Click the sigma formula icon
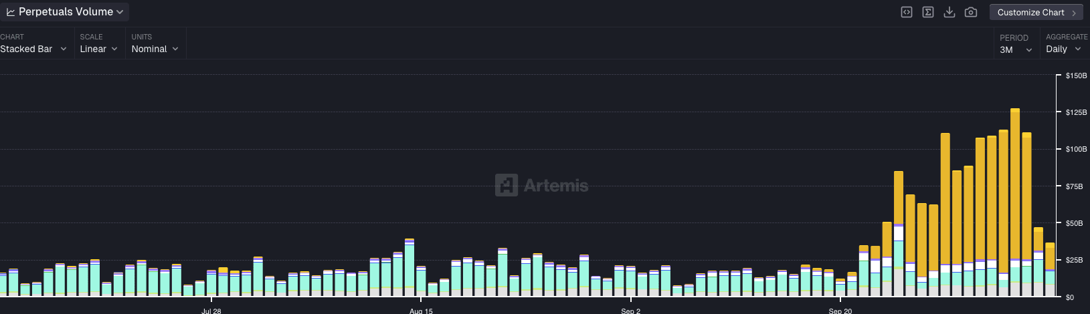This screenshot has height=314, width=1090. (x=928, y=12)
